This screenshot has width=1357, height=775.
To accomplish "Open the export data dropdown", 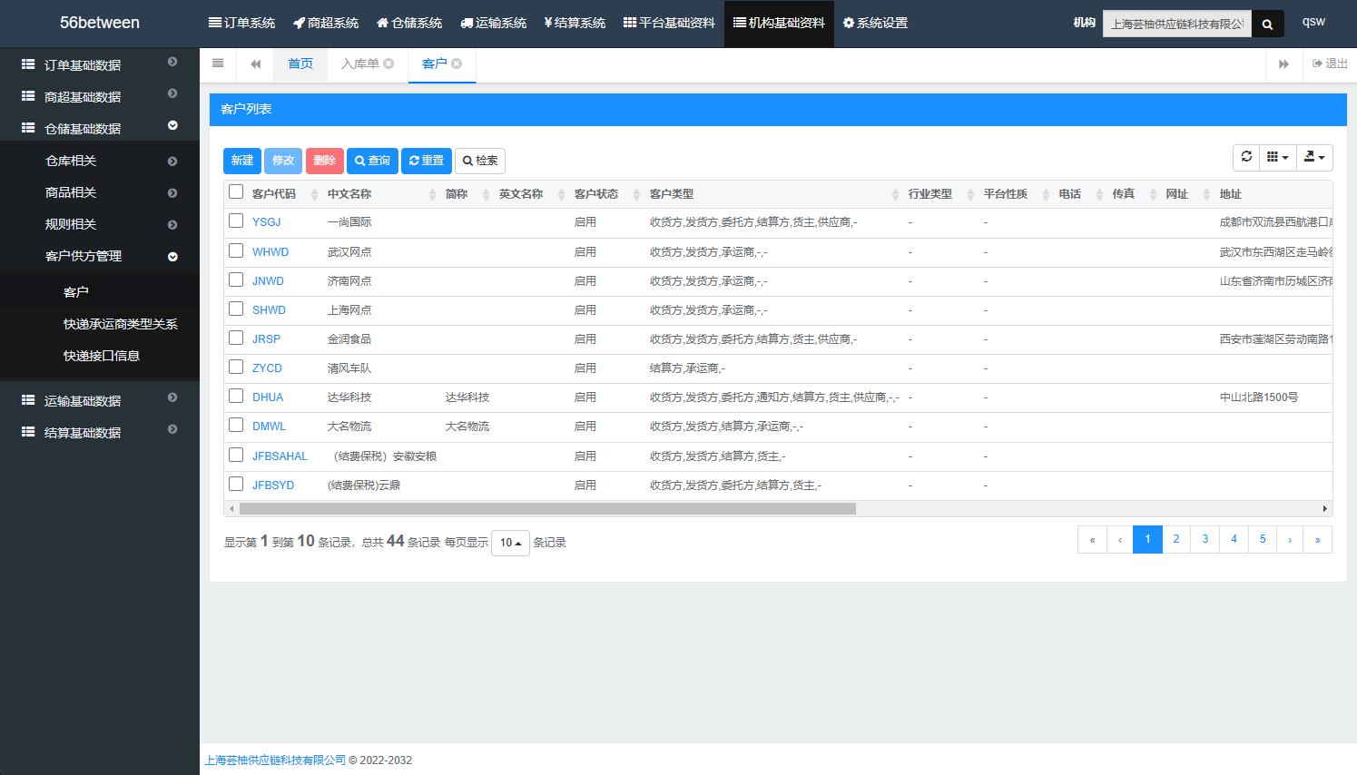I will pos(1314,157).
